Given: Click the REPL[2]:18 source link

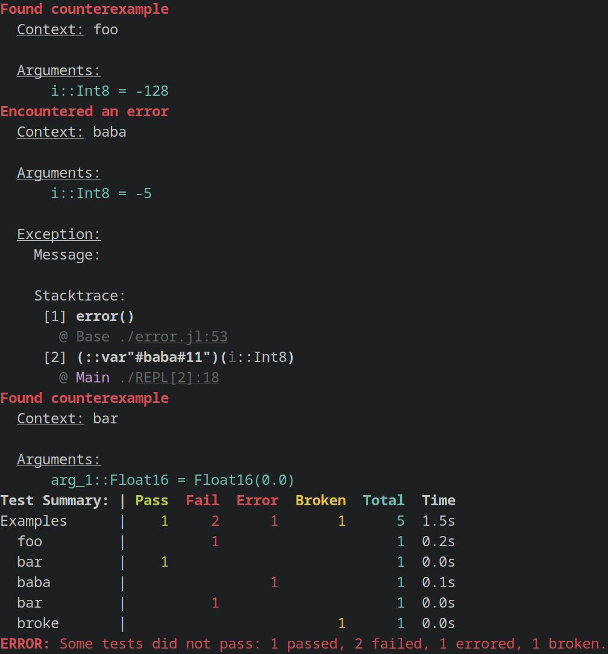Looking at the screenshot, I should [x=177, y=378].
